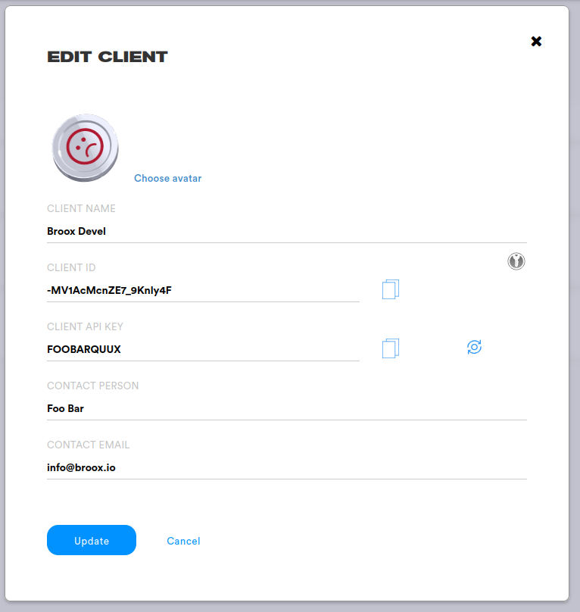
Task: Select the Client ID field value
Action: click(x=203, y=290)
